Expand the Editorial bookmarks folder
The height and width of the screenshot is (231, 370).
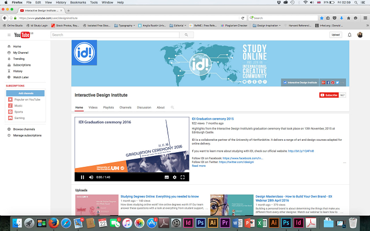coord(178,26)
